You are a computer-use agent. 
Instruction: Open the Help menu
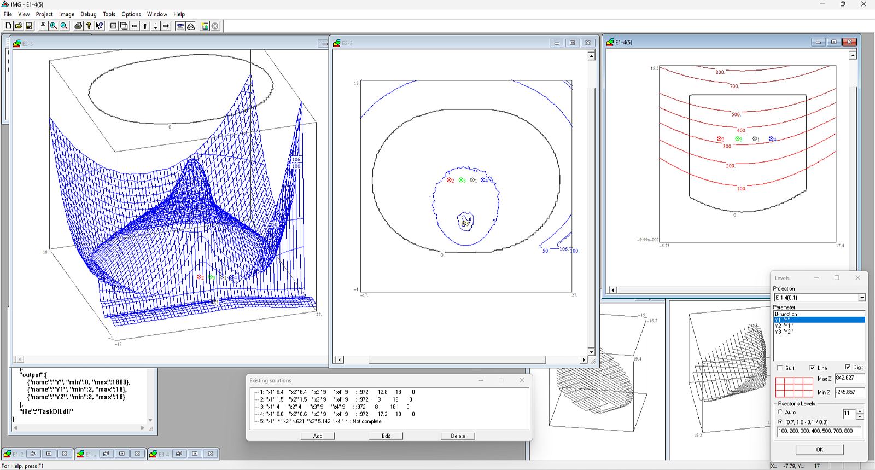coord(179,14)
